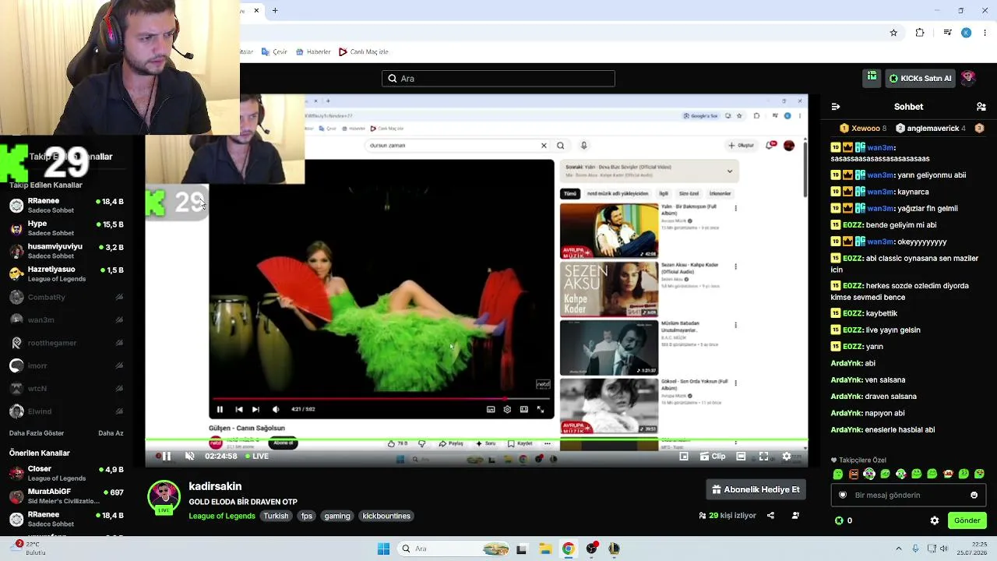Click the follow icon next to share
Viewport: 997px width, 561px height.
(795, 515)
